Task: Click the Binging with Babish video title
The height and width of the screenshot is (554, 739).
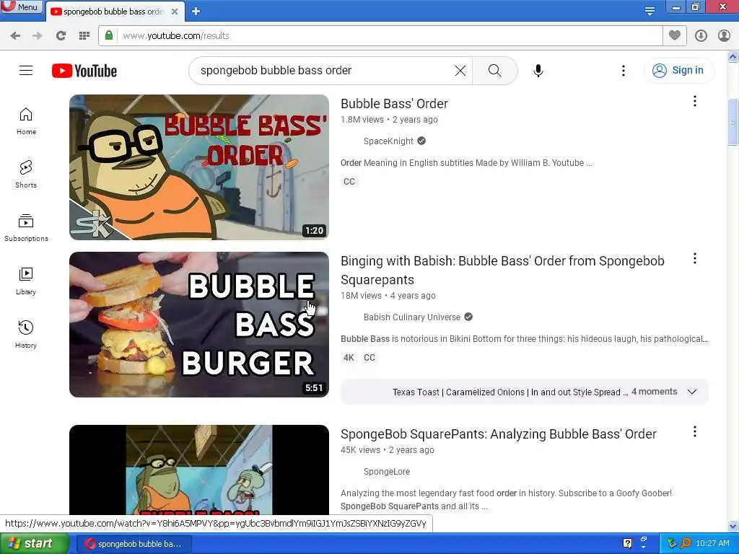Action: tap(502, 271)
